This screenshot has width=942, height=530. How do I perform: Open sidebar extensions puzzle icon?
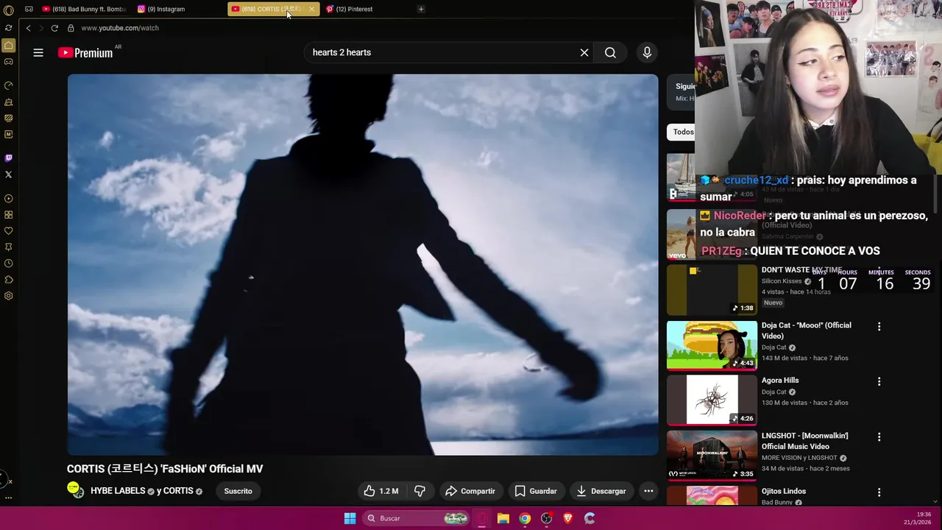point(9,280)
